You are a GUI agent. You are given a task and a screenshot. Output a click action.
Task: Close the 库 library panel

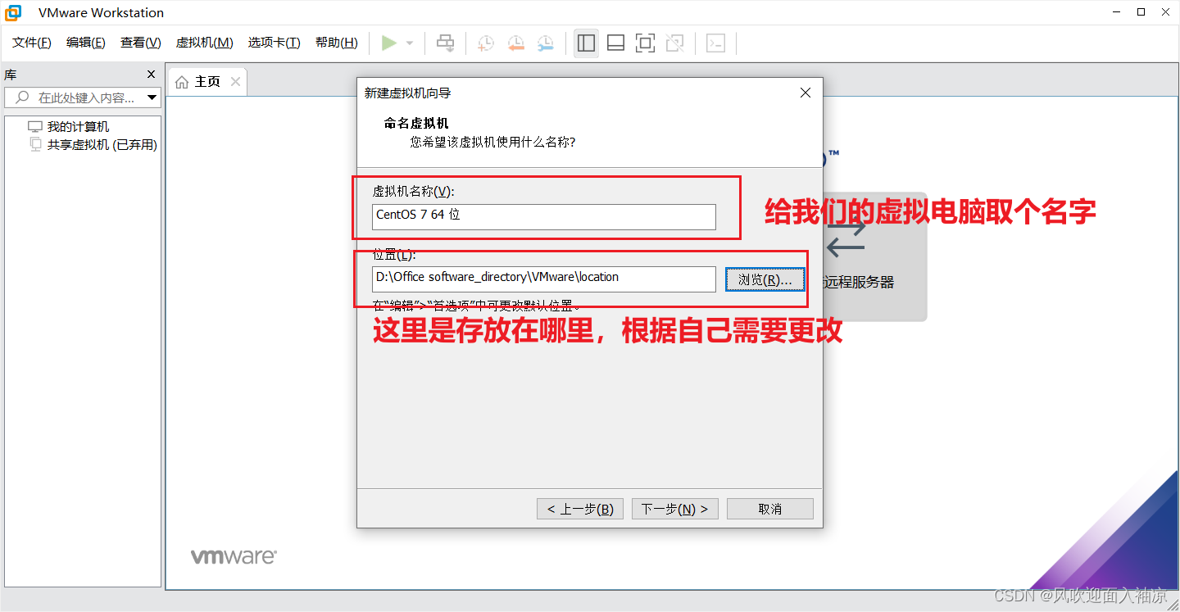151,75
